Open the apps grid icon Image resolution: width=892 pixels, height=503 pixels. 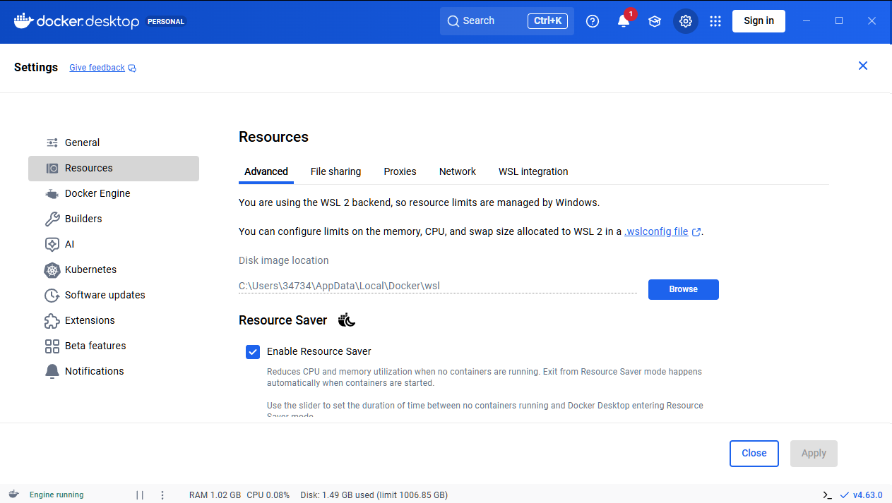tap(715, 21)
